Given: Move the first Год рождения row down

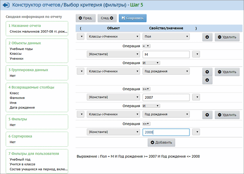Looking at the screenshot, I should [x=207, y=80].
